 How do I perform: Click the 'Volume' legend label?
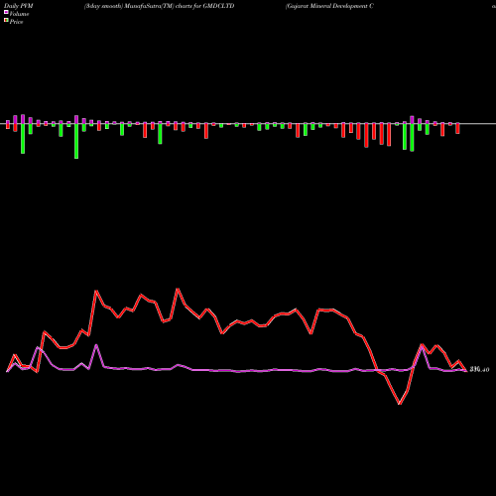click(x=19, y=14)
